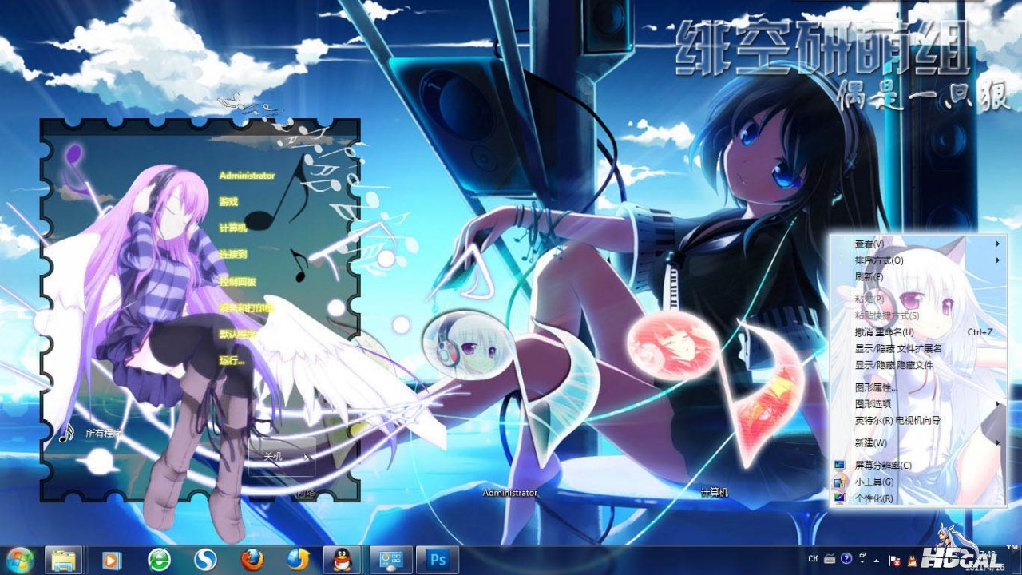Choose 刷新(E) in the context menu
Viewport: 1022px width, 575px height.
point(869,276)
